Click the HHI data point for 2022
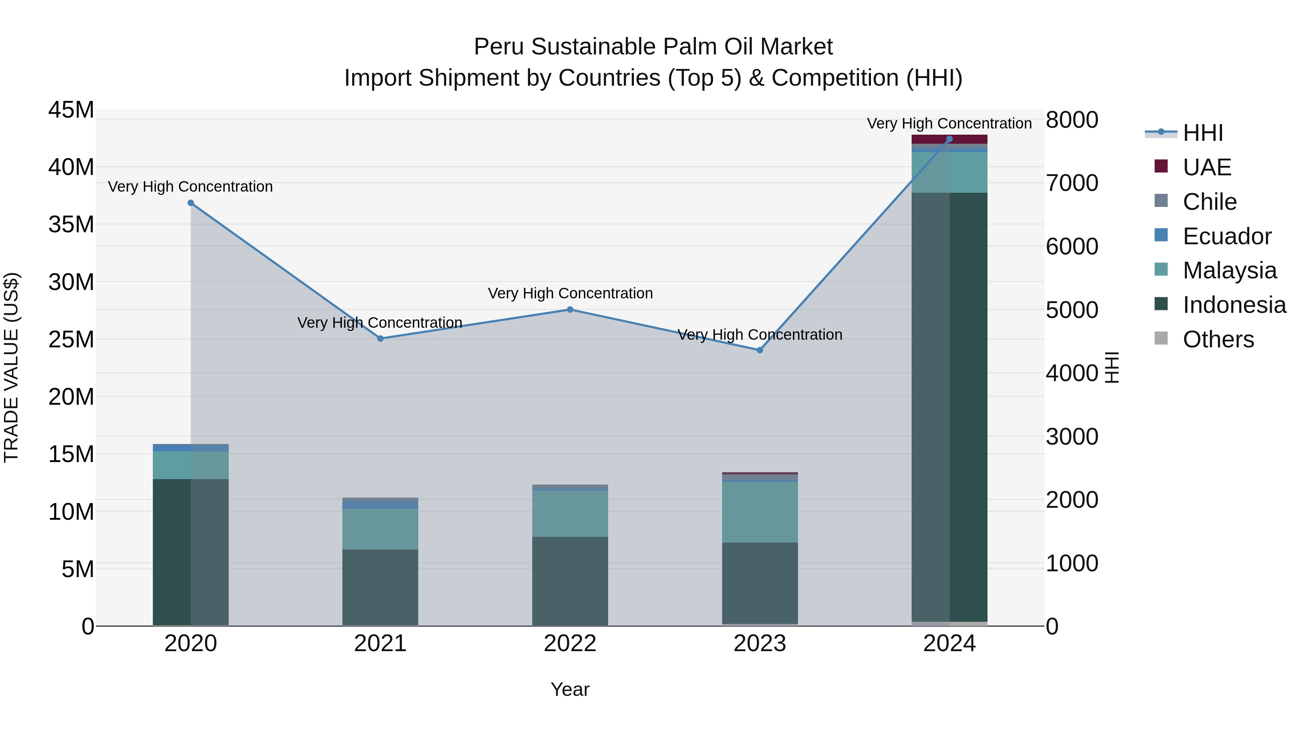This screenshot has height=735, width=1307. 570,309
